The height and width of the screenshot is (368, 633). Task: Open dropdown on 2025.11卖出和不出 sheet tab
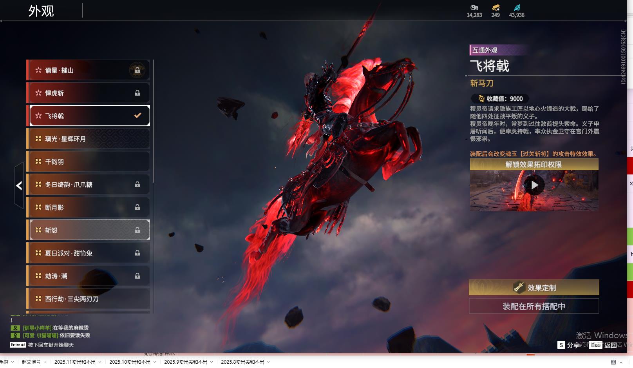100,362
